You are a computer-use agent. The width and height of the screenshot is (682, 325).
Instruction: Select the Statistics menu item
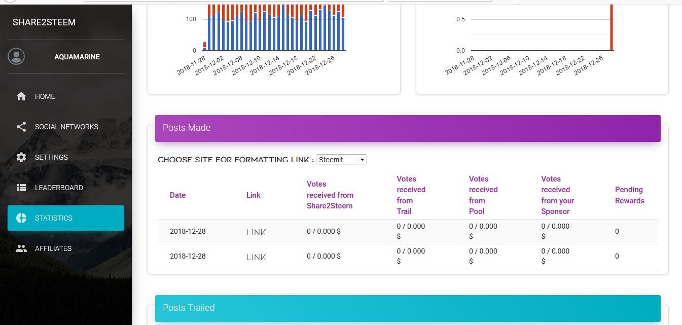(x=66, y=218)
